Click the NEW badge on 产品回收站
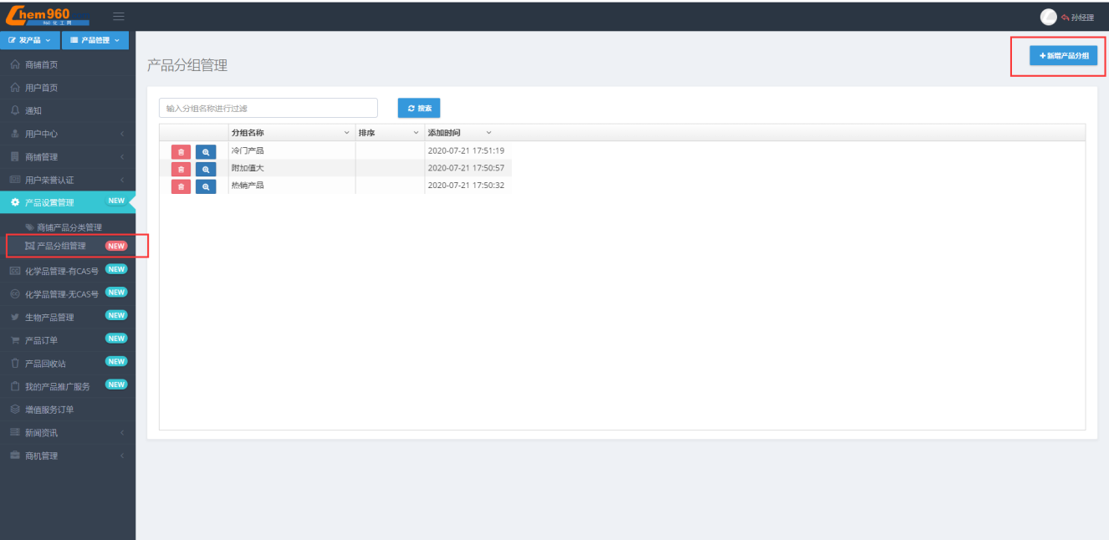Viewport: 1109px width, 540px height. [116, 361]
